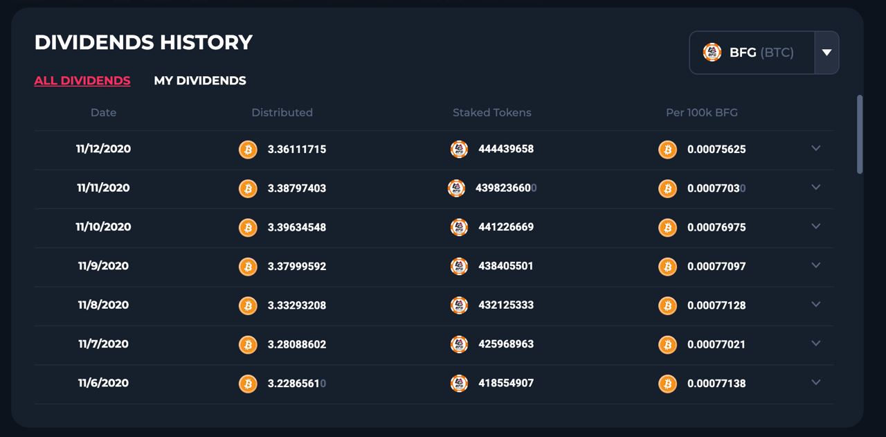This screenshot has height=437, width=886.
Task: Click the dividends table vertical scrollbar
Action: 860,134
